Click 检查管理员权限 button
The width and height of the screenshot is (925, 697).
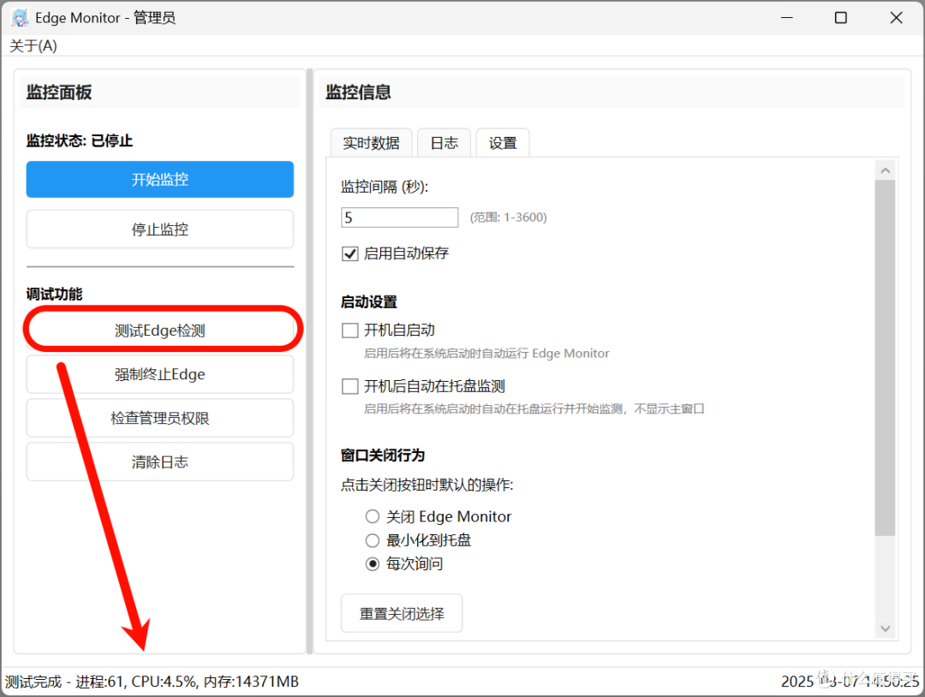pyautogui.click(x=160, y=418)
